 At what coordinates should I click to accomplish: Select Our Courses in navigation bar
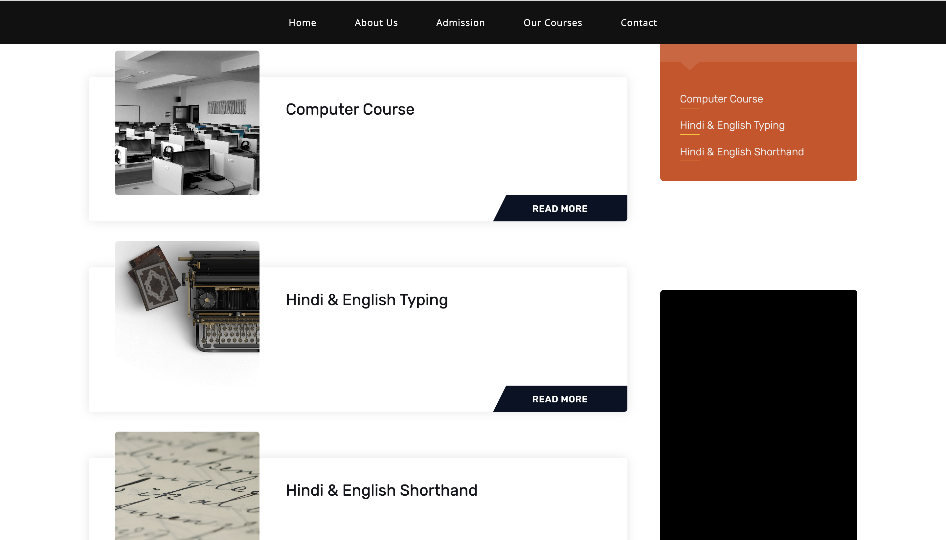click(x=552, y=23)
